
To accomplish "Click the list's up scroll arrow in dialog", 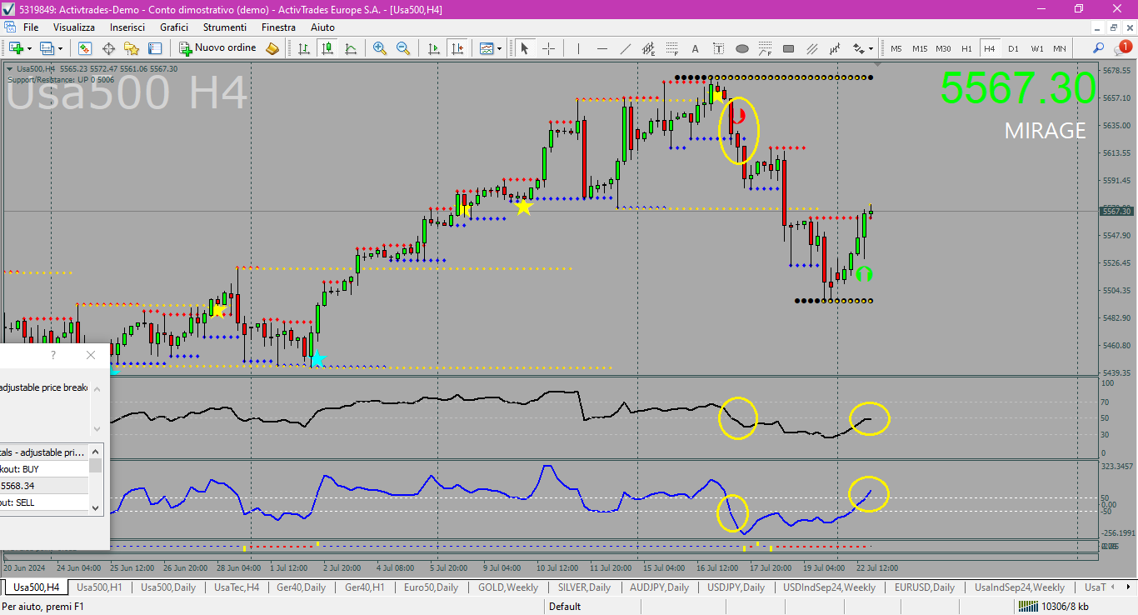I will coord(95,452).
